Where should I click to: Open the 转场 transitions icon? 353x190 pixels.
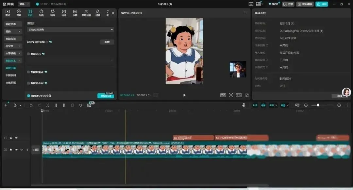click(x=64, y=13)
